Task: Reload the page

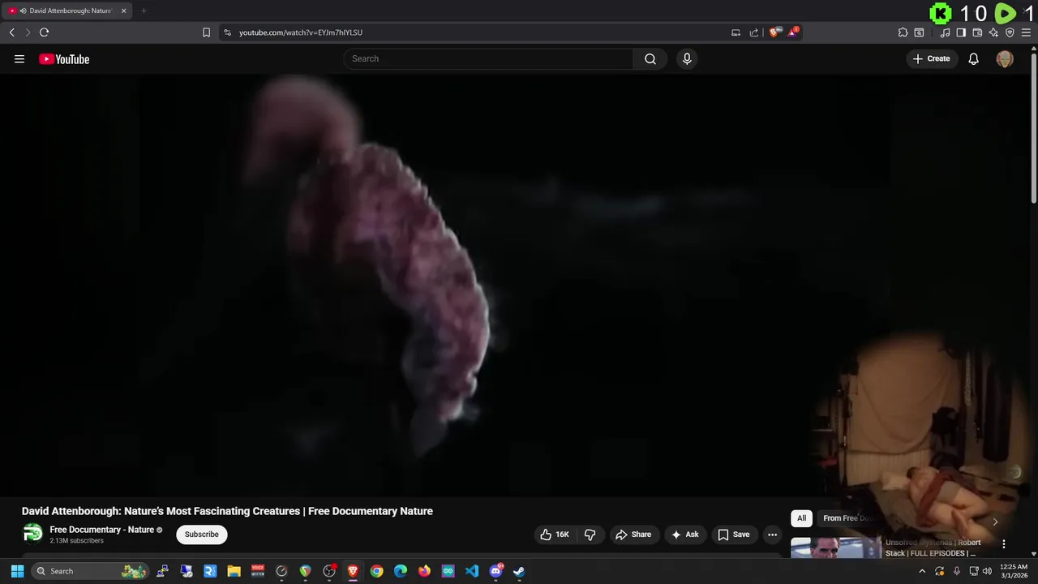Action: (44, 32)
